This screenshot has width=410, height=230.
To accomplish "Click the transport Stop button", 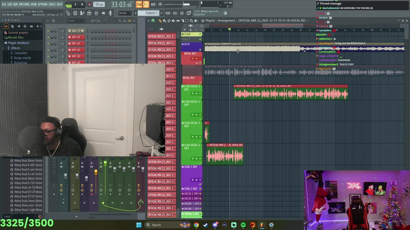I will [x=82, y=4].
